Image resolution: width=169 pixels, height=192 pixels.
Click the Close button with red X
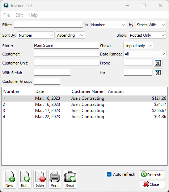(x=152, y=184)
